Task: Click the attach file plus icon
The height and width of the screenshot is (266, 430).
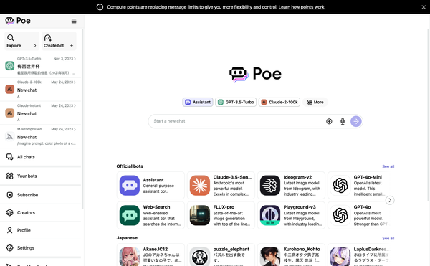Action: [329, 121]
